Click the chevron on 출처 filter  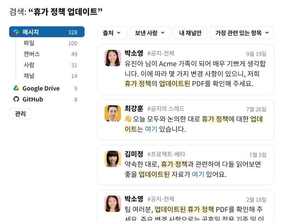click(119, 33)
